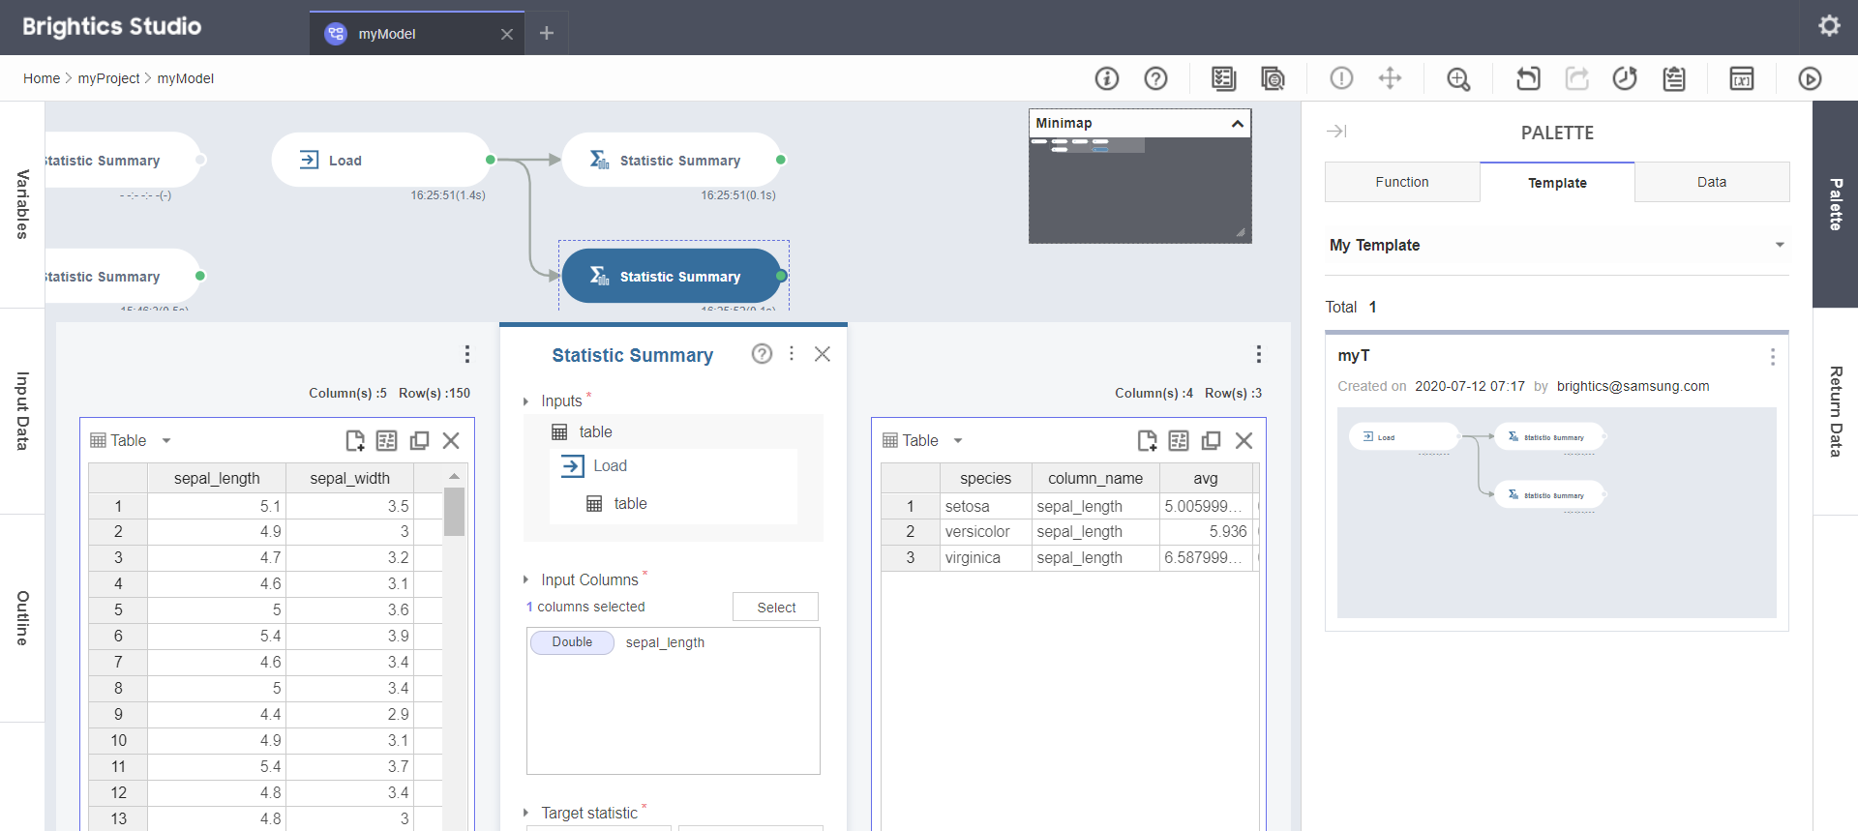Open the Outline side tab
Image resolution: width=1858 pixels, height=831 pixels.
22,618
